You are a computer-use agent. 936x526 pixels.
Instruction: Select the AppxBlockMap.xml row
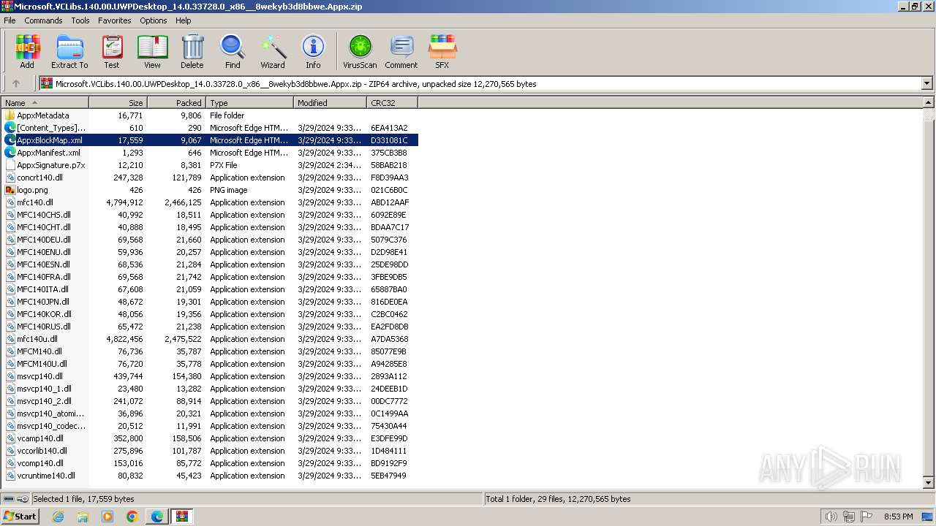point(210,140)
